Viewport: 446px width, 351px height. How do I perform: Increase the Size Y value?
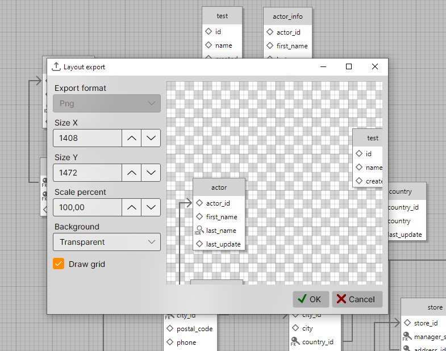(131, 173)
